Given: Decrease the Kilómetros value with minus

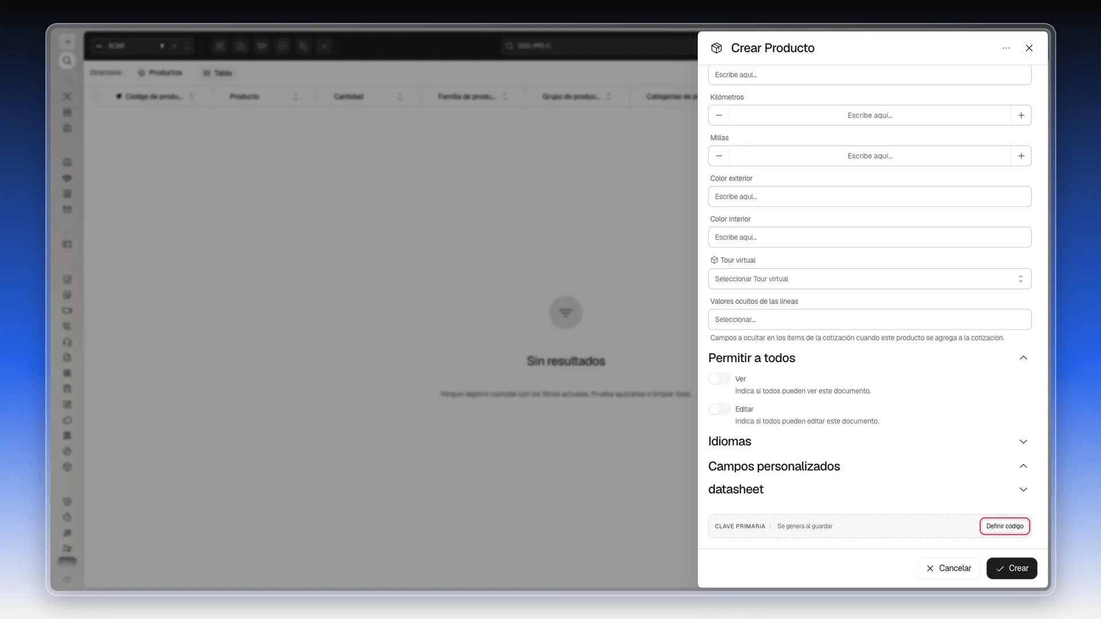Looking at the screenshot, I should point(719,115).
